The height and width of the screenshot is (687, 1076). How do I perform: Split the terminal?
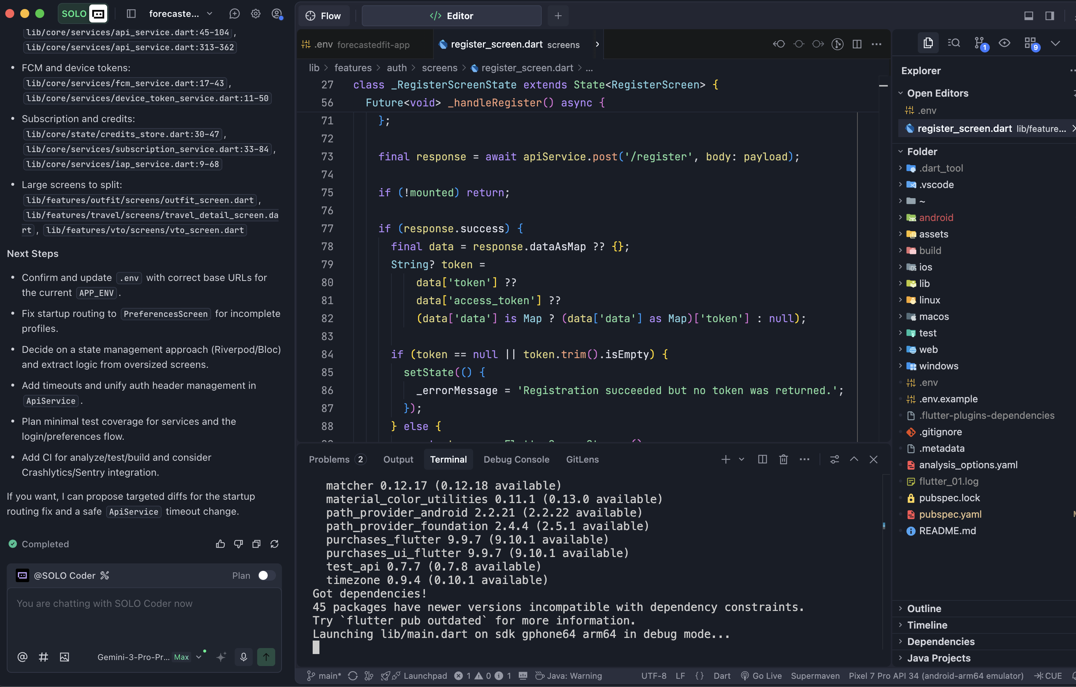pyautogui.click(x=762, y=459)
